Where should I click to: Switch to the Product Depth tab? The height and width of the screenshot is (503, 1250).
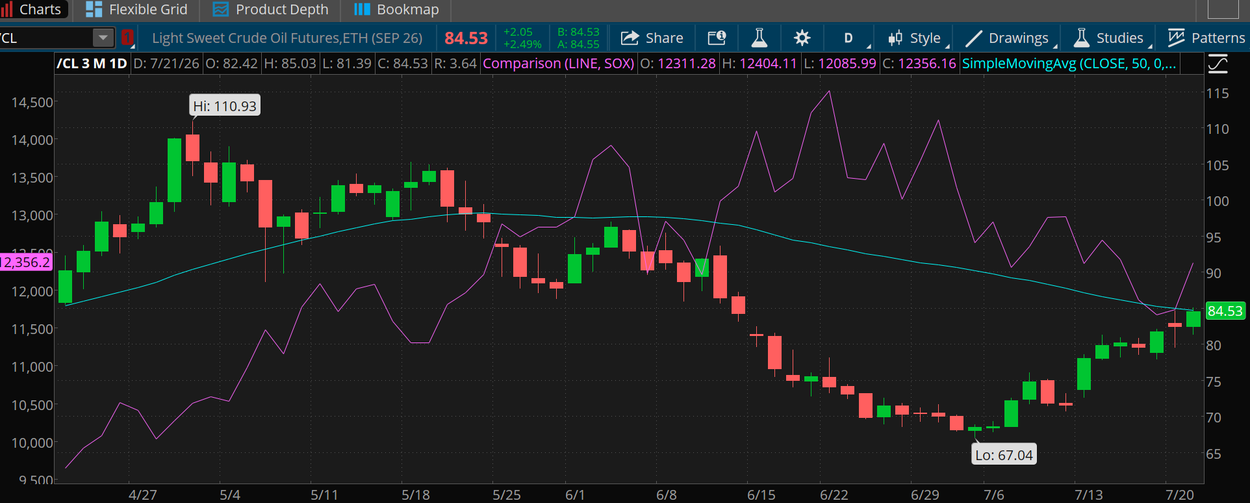click(x=270, y=9)
